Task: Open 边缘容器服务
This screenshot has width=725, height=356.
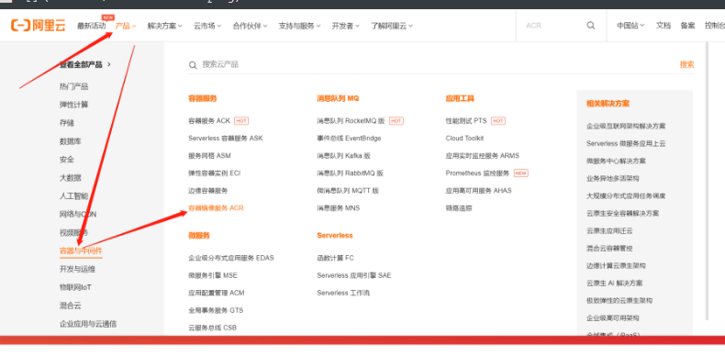Action: (x=208, y=191)
